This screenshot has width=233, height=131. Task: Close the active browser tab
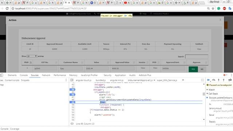tap(69, 3)
